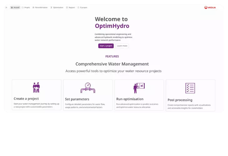The image size is (228, 156).
Task: Click the pipe gauge Set parameters icon
Action: 88,88
